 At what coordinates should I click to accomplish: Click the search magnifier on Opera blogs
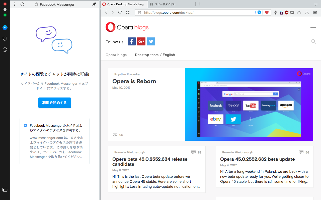coord(313,41)
